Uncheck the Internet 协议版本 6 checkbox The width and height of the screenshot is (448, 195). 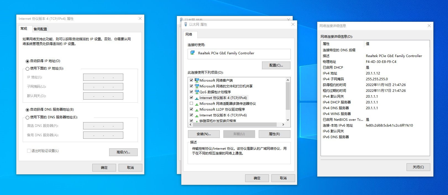pos(191,115)
